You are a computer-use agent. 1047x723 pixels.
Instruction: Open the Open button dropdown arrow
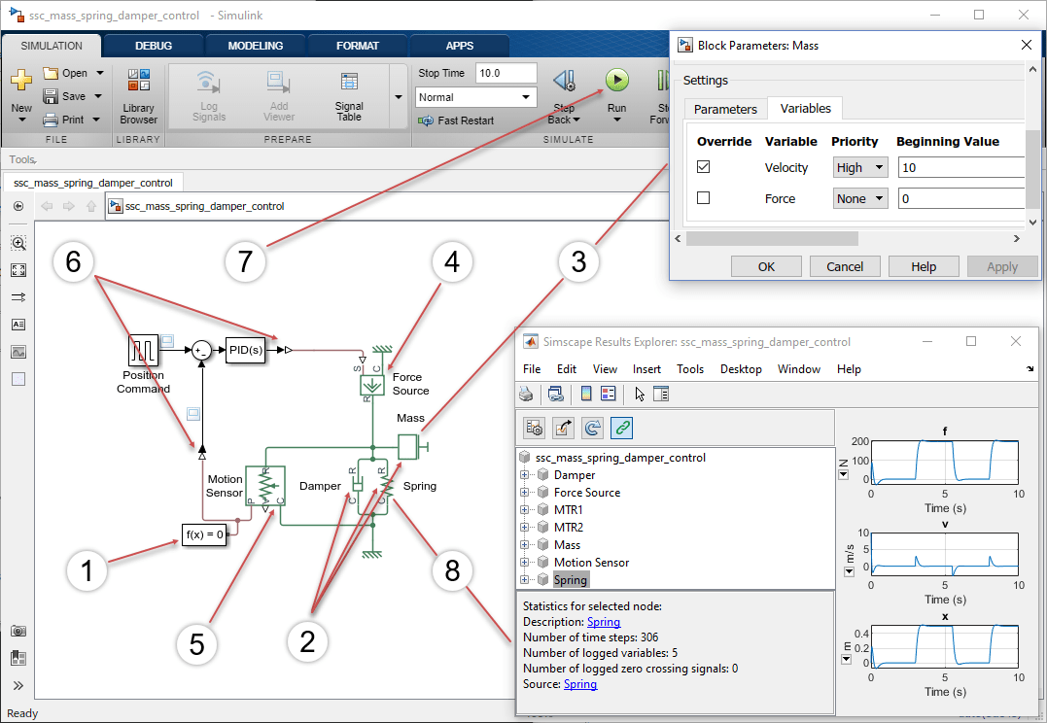click(x=100, y=73)
